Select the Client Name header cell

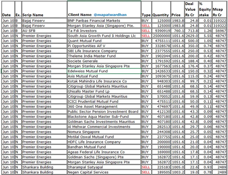tap(104, 9)
